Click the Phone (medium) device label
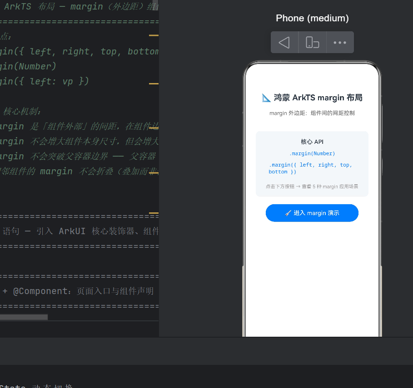Screen dimensions: 413x388 [312, 18]
